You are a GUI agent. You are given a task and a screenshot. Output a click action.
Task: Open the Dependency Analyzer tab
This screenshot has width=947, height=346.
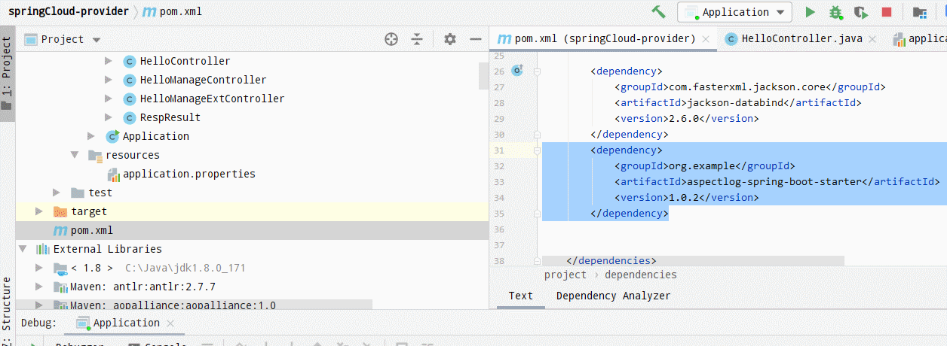click(613, 296)
